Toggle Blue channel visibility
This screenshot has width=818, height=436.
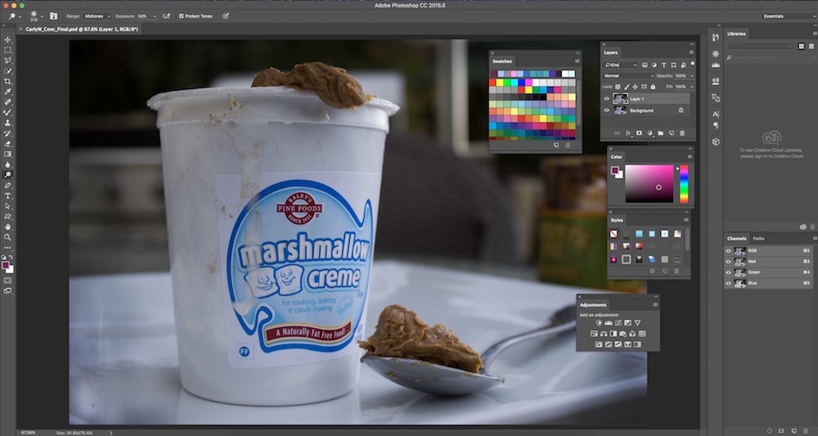[x=729, y=283]
